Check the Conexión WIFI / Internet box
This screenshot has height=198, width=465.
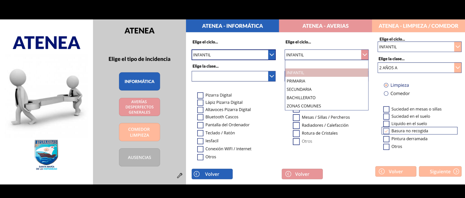click(x=200, y=149)
